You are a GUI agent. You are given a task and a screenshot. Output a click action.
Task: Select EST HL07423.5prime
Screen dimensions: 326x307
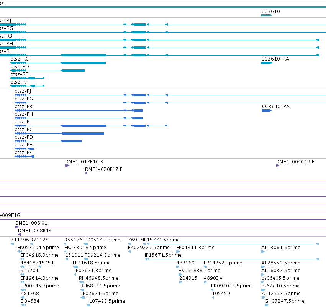point(105,301)
